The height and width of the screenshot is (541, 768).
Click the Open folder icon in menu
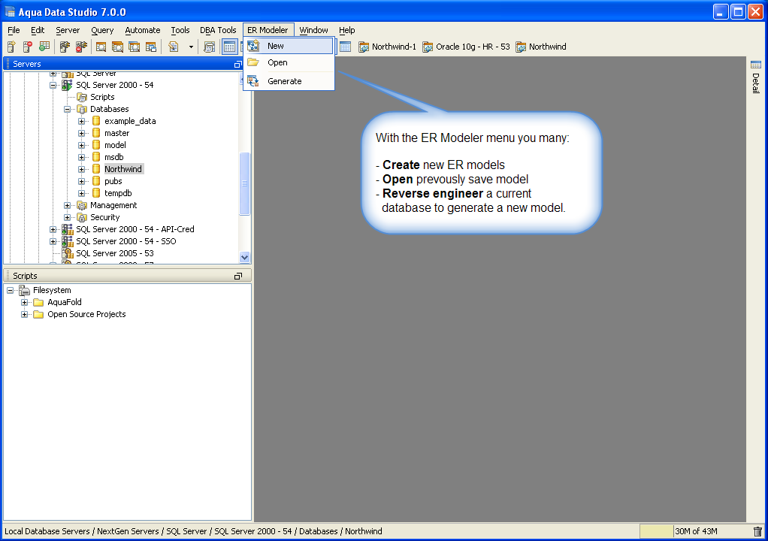[x=253, y=62]
